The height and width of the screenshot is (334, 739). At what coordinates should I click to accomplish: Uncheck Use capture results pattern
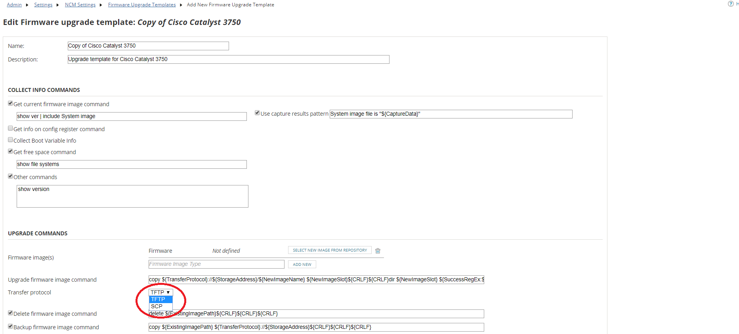[257, 113]
